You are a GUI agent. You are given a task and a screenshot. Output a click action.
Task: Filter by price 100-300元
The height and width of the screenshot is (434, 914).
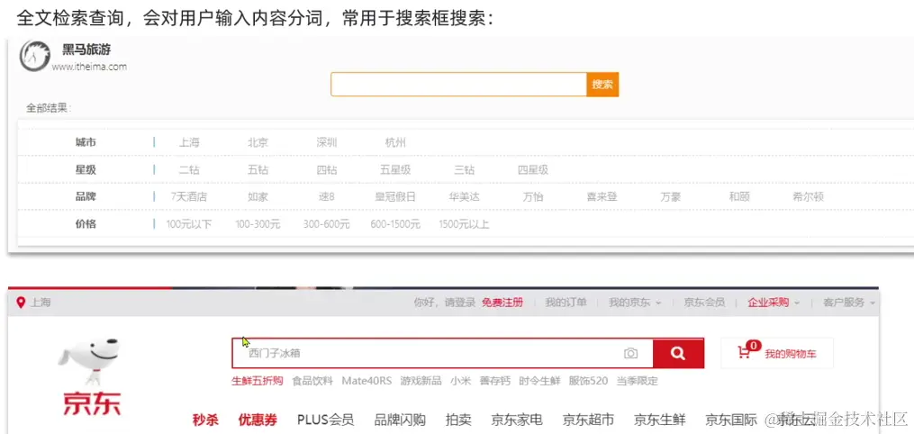[258, 224]
